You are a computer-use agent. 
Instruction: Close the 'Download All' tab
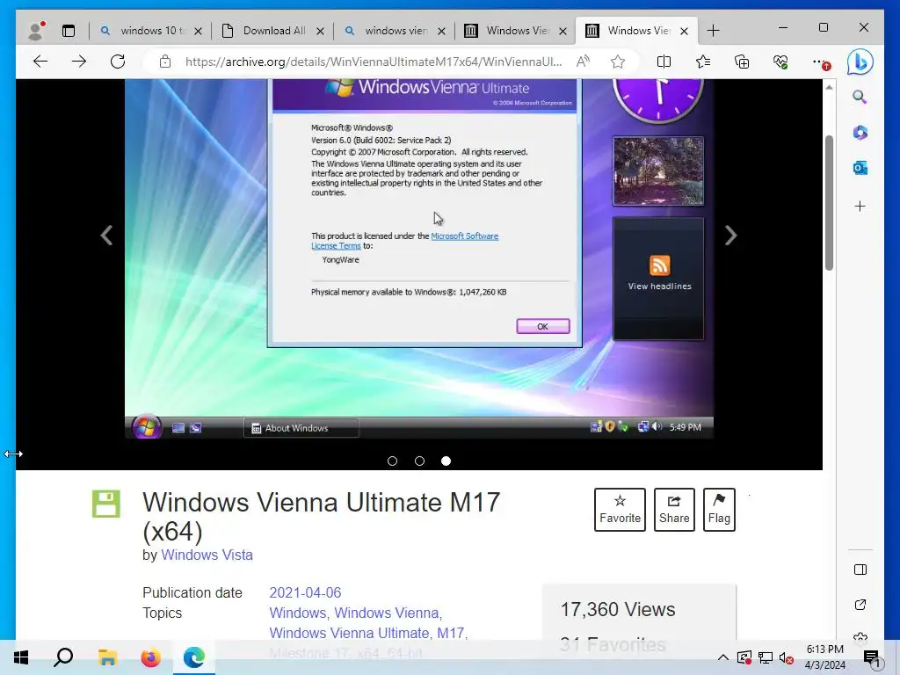point(320,31)
